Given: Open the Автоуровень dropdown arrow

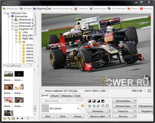Looking at the screenshot, I should (135, 101).
